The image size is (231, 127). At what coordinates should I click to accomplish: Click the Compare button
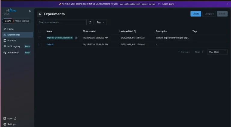click(x=209, y=14)
